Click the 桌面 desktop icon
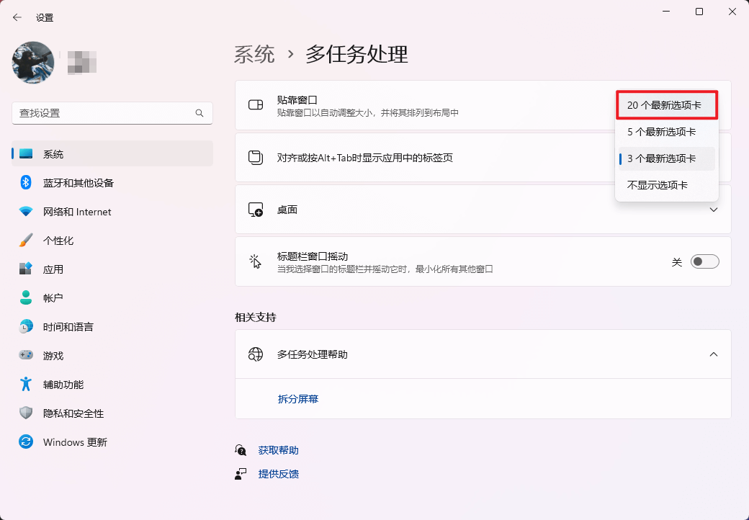749x520 pixels. click(x=255, y=209)
